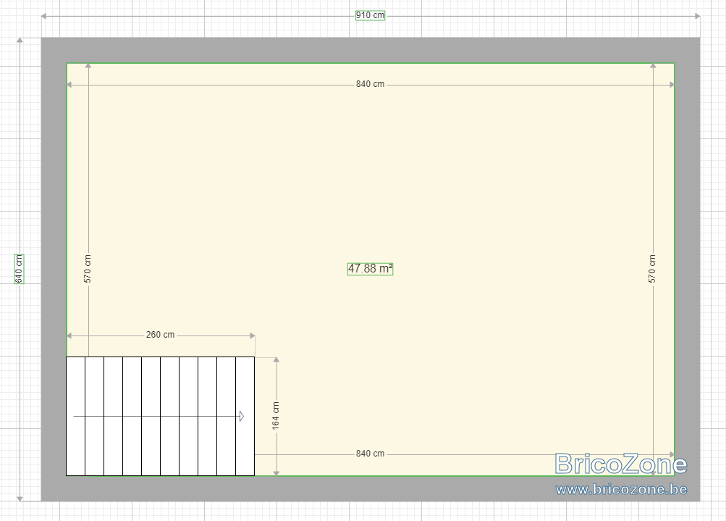The width and height of the screenshot is (726, 521).
Task: Click the right 570 cm dimension label
Action: 652,269
